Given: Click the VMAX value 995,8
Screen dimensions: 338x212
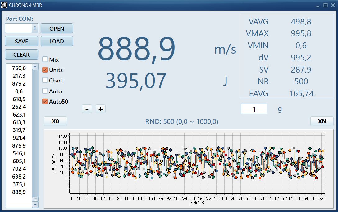Looking at the screenshot, I should point(301,33).
